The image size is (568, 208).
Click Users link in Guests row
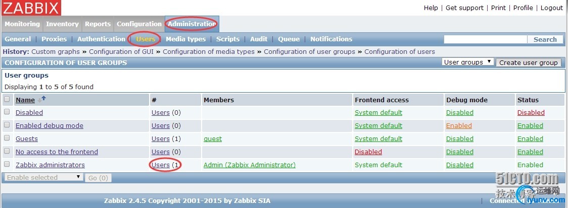tap(161, 138)
